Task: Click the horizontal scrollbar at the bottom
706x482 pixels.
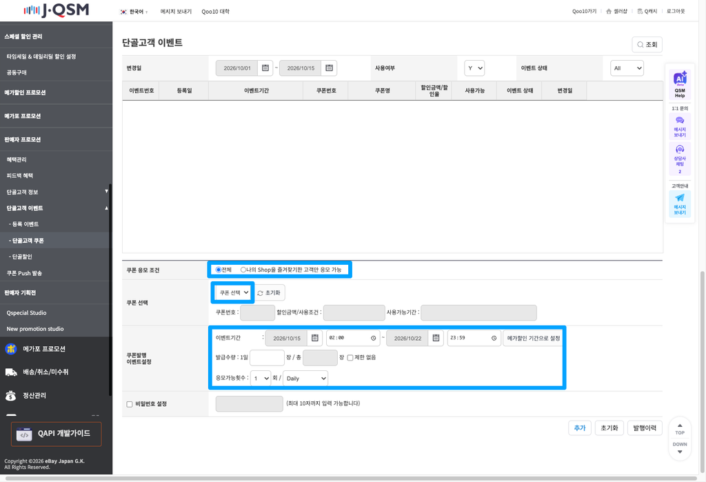Action: 351,479
